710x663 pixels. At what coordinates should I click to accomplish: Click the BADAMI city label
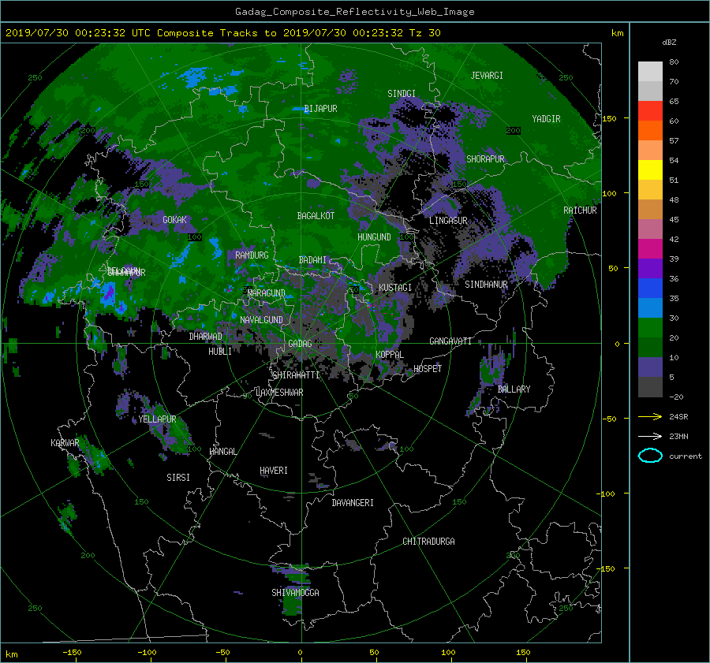coord(312,260)
